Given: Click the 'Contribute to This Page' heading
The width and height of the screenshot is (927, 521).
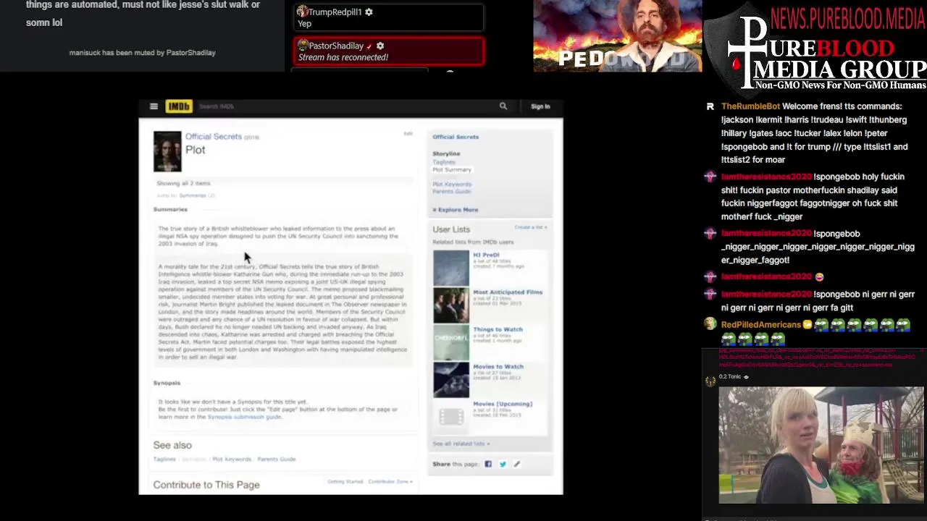Looking at the screenshot, I should [206, 485].
